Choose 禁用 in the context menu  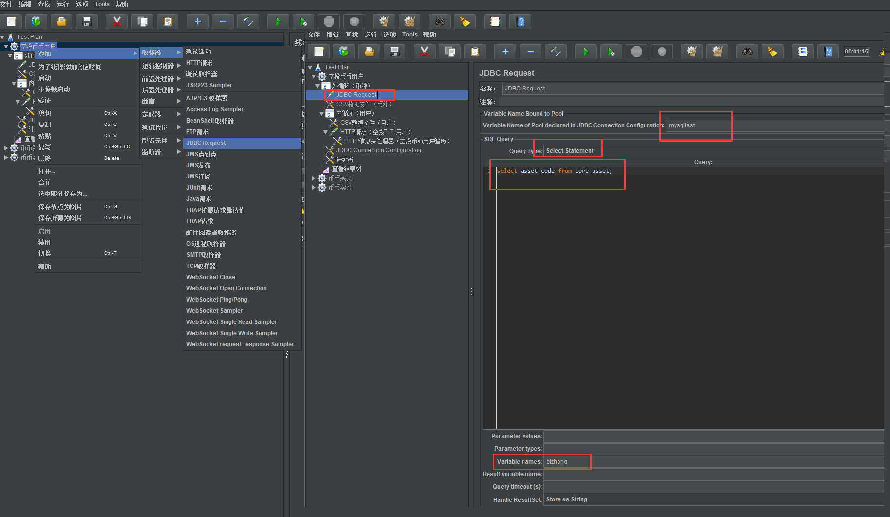click(87, 242)
